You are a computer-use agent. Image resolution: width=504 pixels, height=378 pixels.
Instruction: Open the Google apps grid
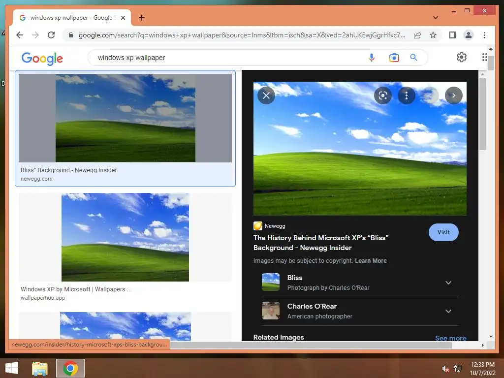(484, 57)
